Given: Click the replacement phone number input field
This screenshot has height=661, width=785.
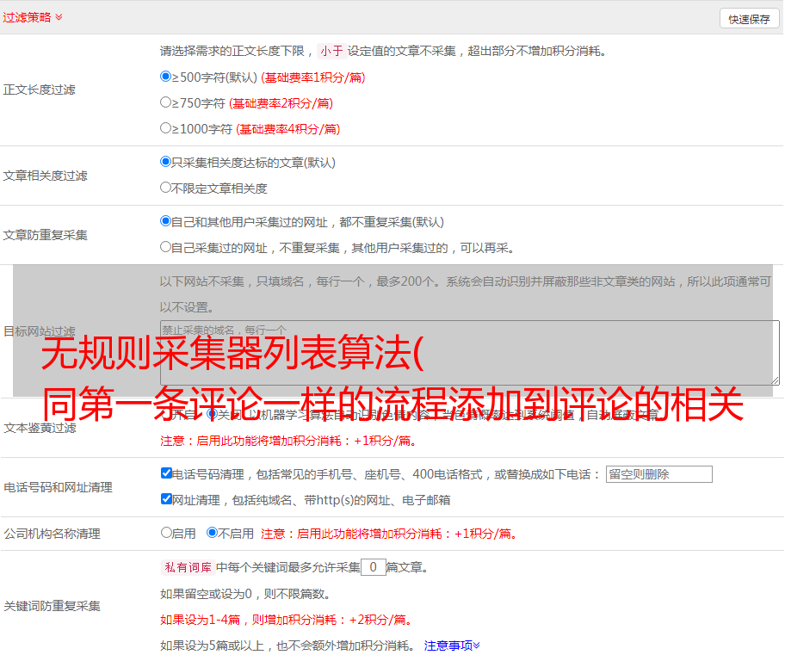Looking at the screenshot, I should tap(658, 474).
